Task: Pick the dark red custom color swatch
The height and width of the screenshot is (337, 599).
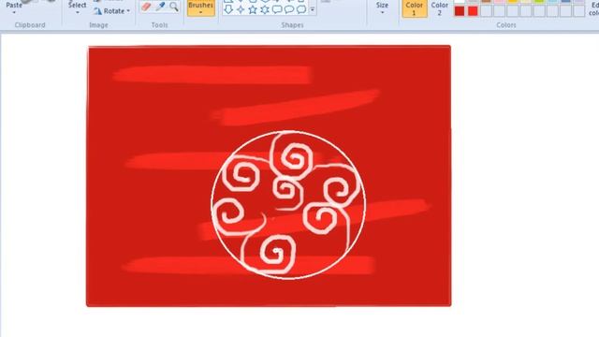Action: pyautogui.click(x=460, y=11)
